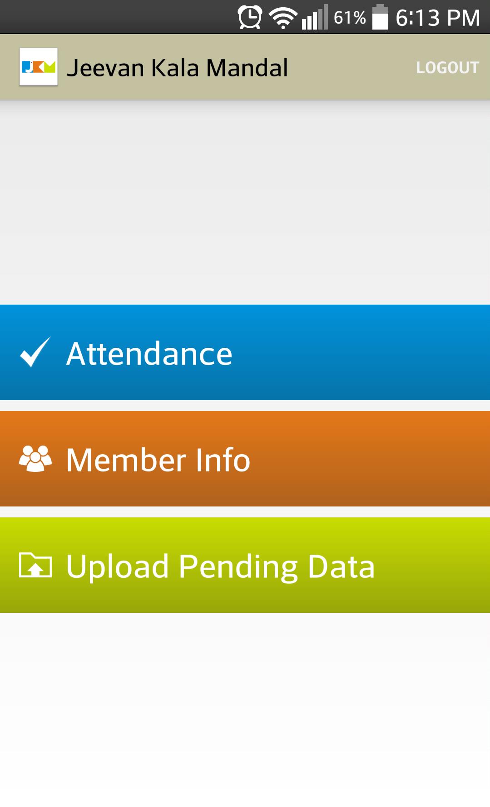
Task: Click the Member Info people icon
Action: pos(35,459)
